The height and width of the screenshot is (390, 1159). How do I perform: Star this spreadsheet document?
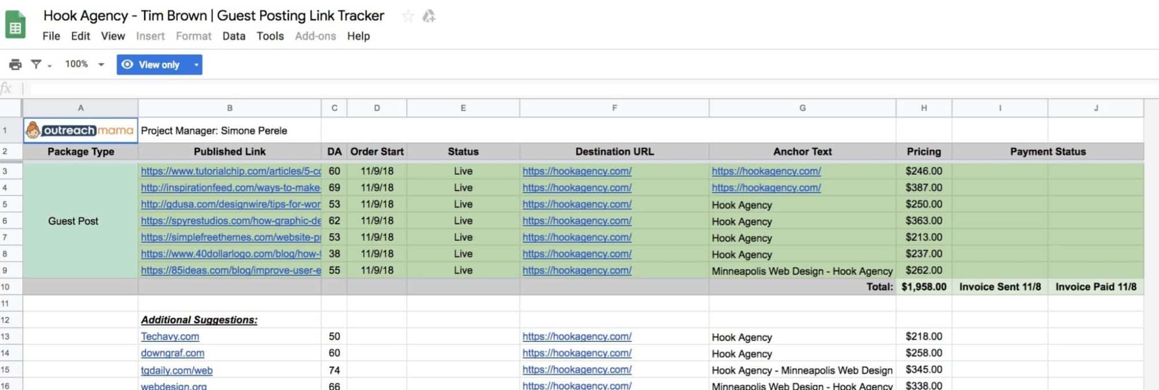[408, 16]
